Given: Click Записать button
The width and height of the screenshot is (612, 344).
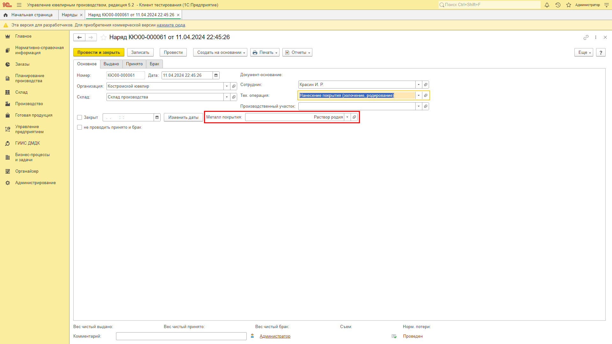Looking at the screenshot, I should [x=140, y=53].
